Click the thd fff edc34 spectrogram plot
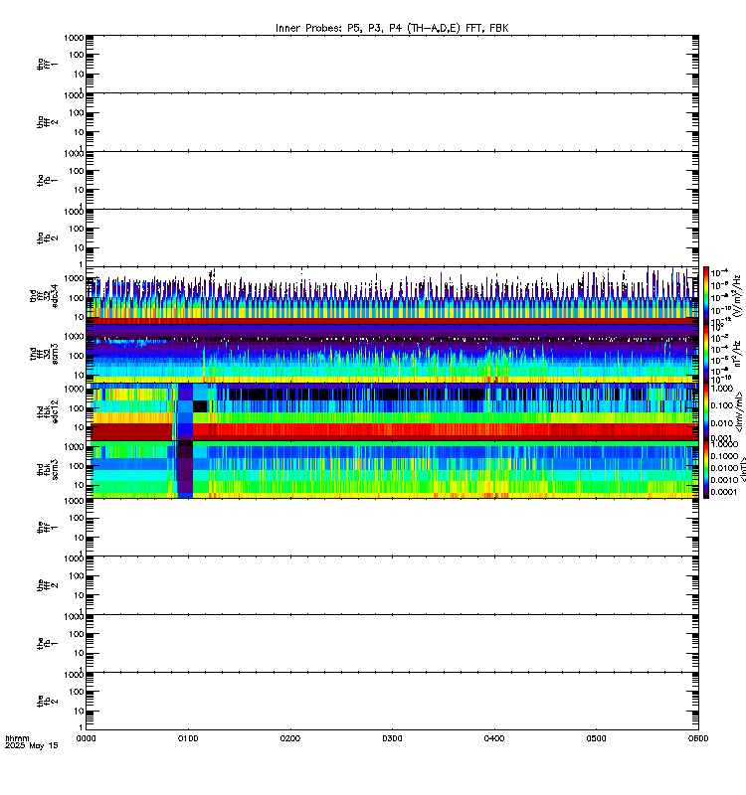The image size is (746, 795). (x=392, y=295)
